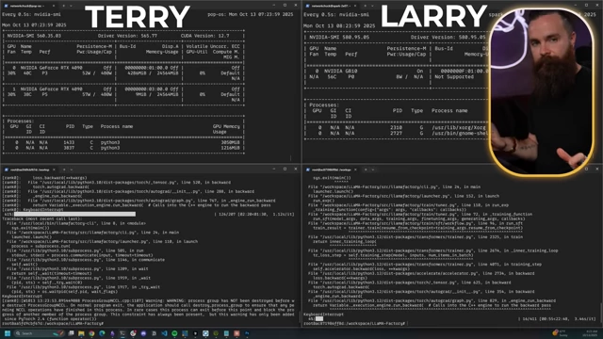Image resolution: width=603 pixels, height=339 pixels.
Task: Add a new tab in bottom-right terminal
Action: (366, 169)
